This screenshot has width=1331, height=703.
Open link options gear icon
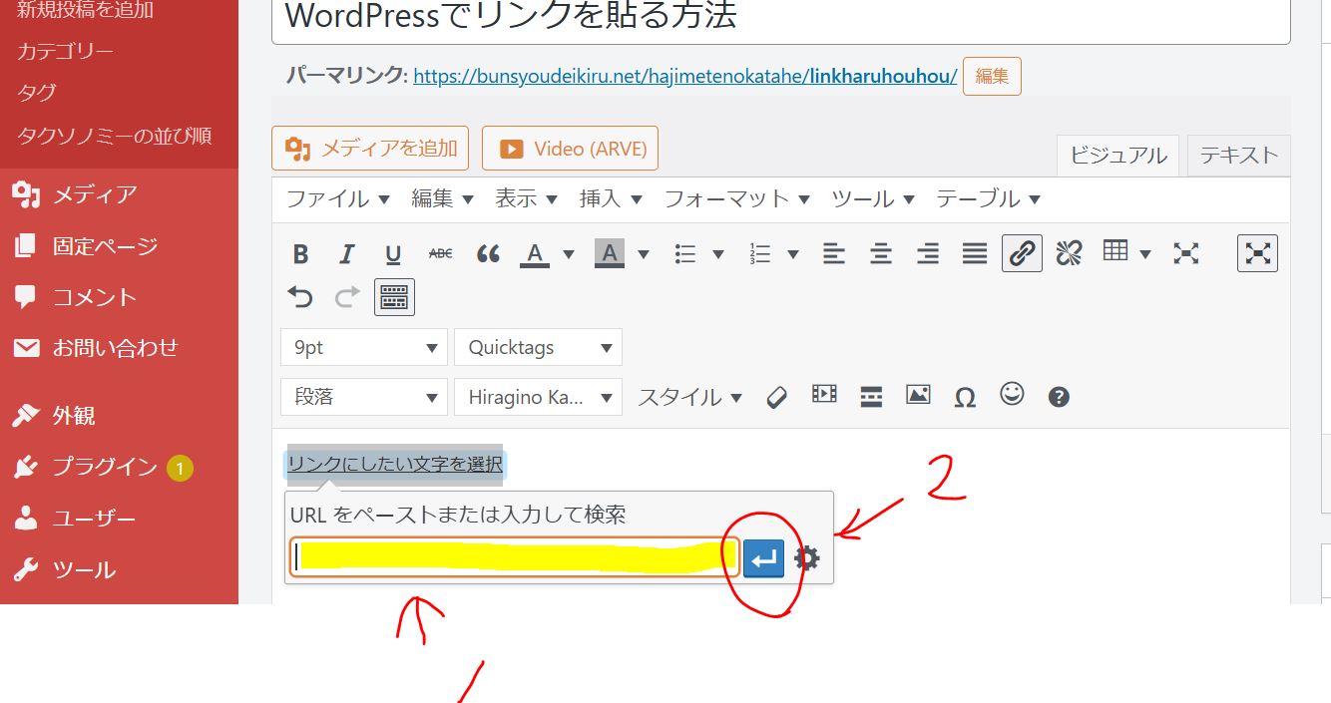[x=806, y=558]
